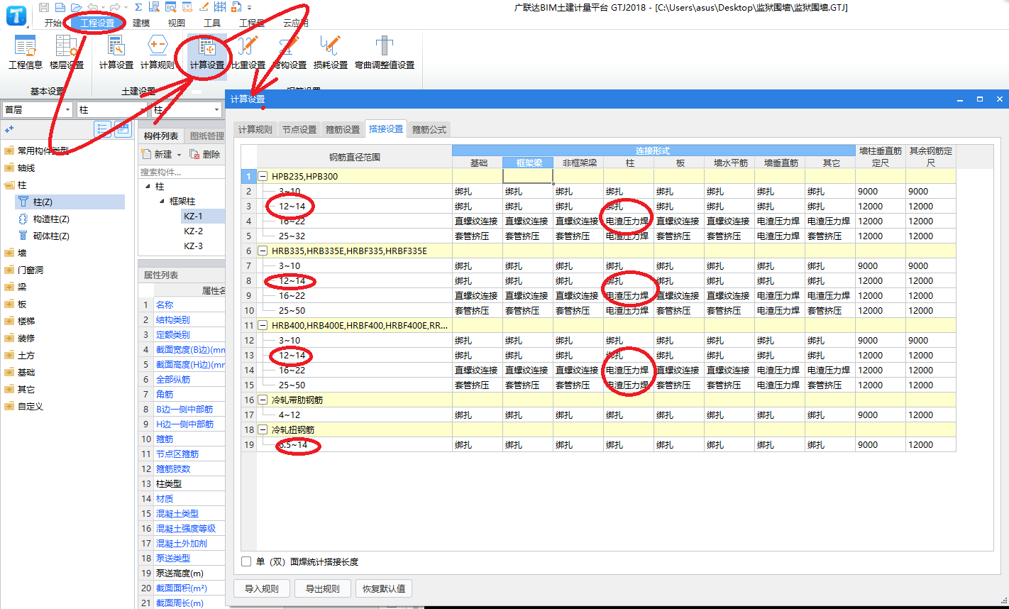The height and width of the screenshot is (609, 1009).
Task: Open the 视图 ribbon tab
Action: (x=177, y=23)
